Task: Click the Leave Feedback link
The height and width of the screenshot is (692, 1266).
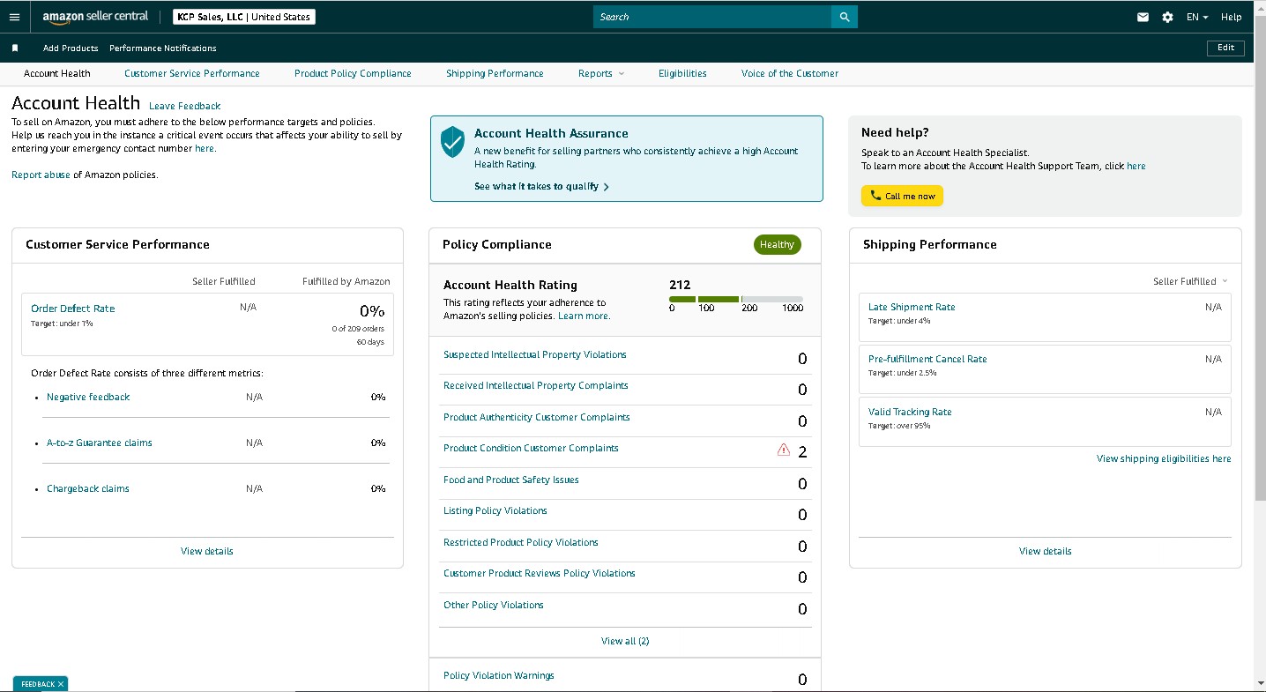Action: [185, 106]
